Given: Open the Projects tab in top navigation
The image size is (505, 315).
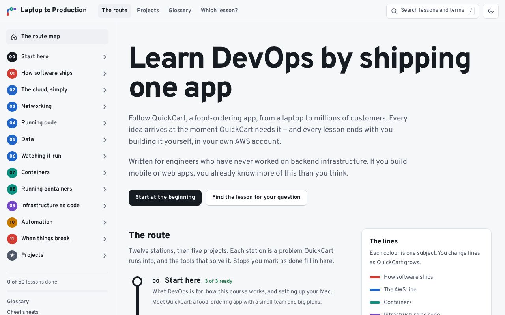Looking at the screenshot, I should point(148,11).
